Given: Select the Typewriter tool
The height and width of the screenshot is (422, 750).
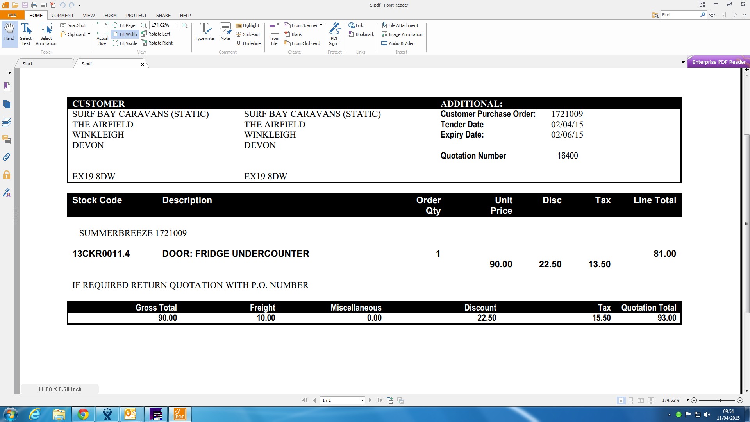Looking at the screenshot, I should point(205,32).
